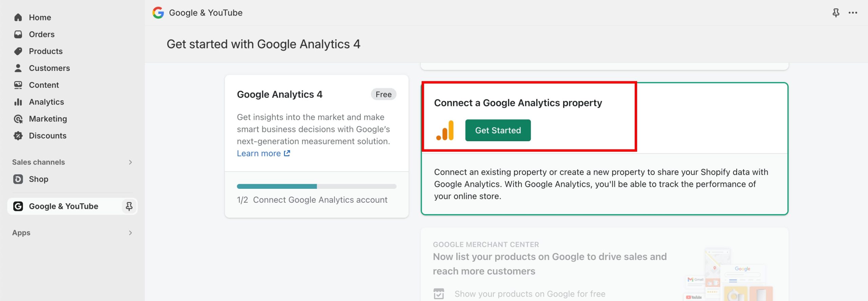Click the setup progress bar
The image size is (868, 301).
pyautogui.click(x=317, y=186)
